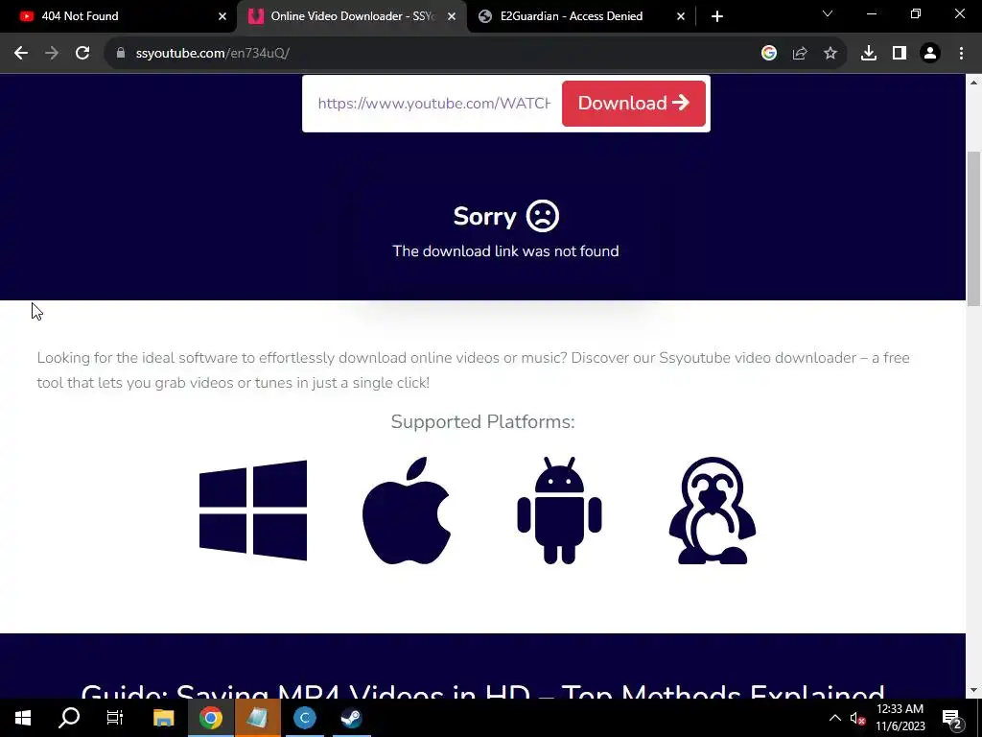982x737 pixels.
Task: Open Chrome three-dot menu
Action: pyautogui.click(x=961, y=54)
